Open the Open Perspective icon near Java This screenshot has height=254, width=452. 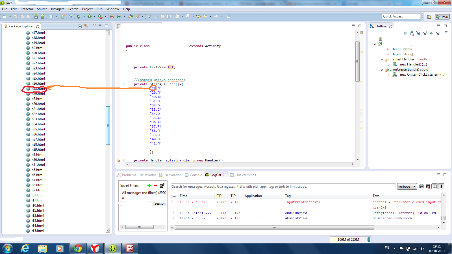429,17
